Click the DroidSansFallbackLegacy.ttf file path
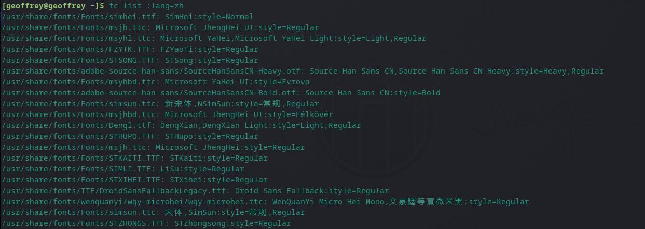The image size is (645, 229). (113, 191)
